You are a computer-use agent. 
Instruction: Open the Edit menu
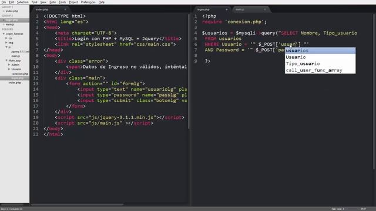(11, 2)
